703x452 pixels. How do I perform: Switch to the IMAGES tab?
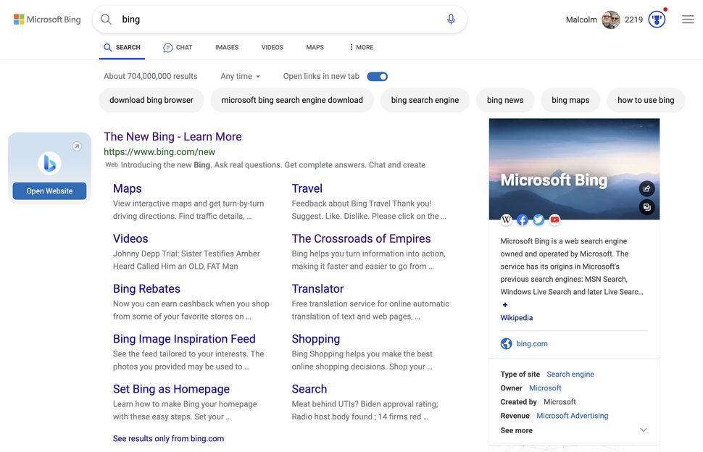[x=227, y=47]
